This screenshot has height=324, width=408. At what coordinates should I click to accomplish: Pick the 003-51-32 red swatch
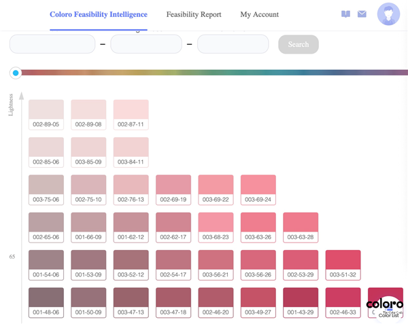(343, 265)
